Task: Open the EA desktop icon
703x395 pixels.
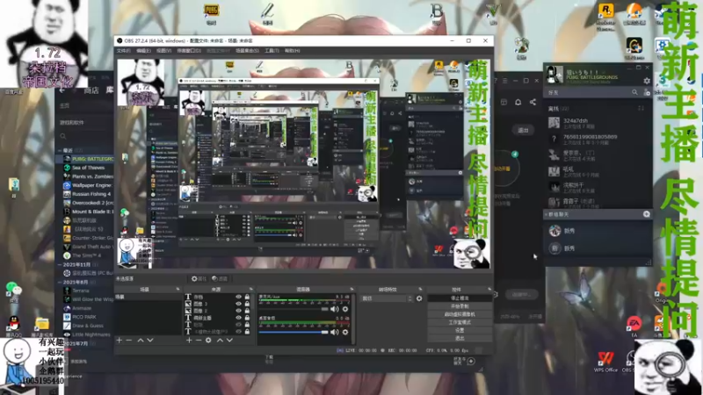Action: pos(634,326)
